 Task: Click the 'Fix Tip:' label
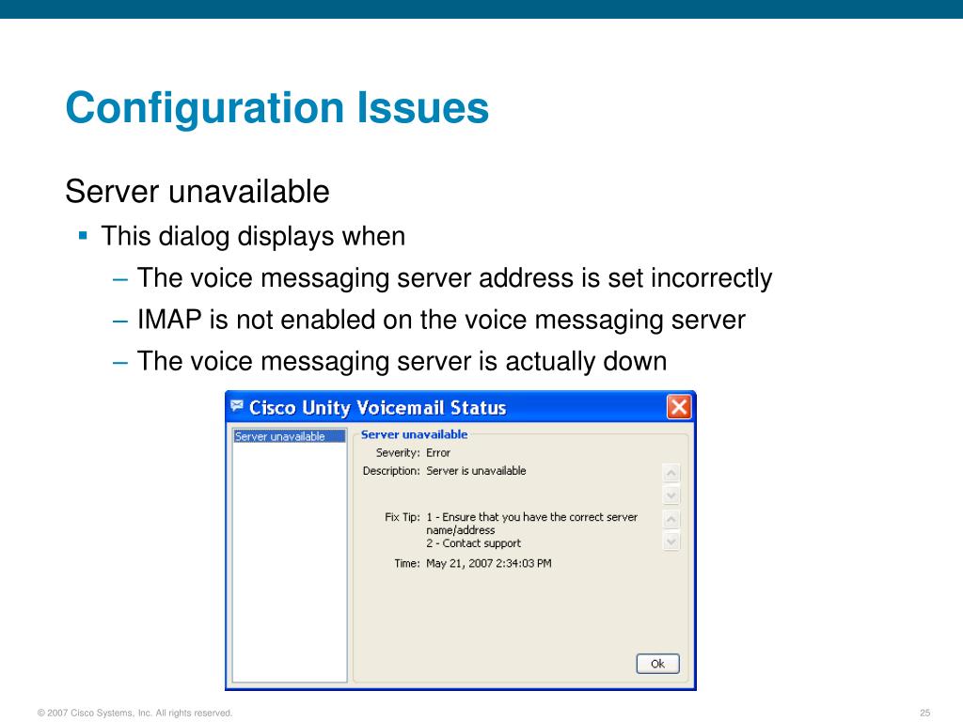[x=403, y=518]
